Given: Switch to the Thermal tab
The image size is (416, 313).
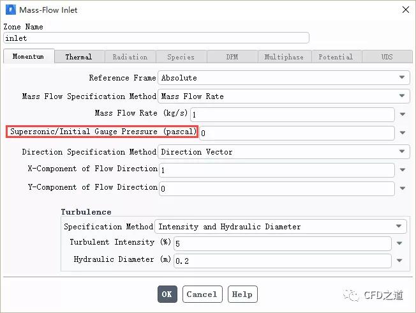Looking at the screenshot, I should [78, 57].
